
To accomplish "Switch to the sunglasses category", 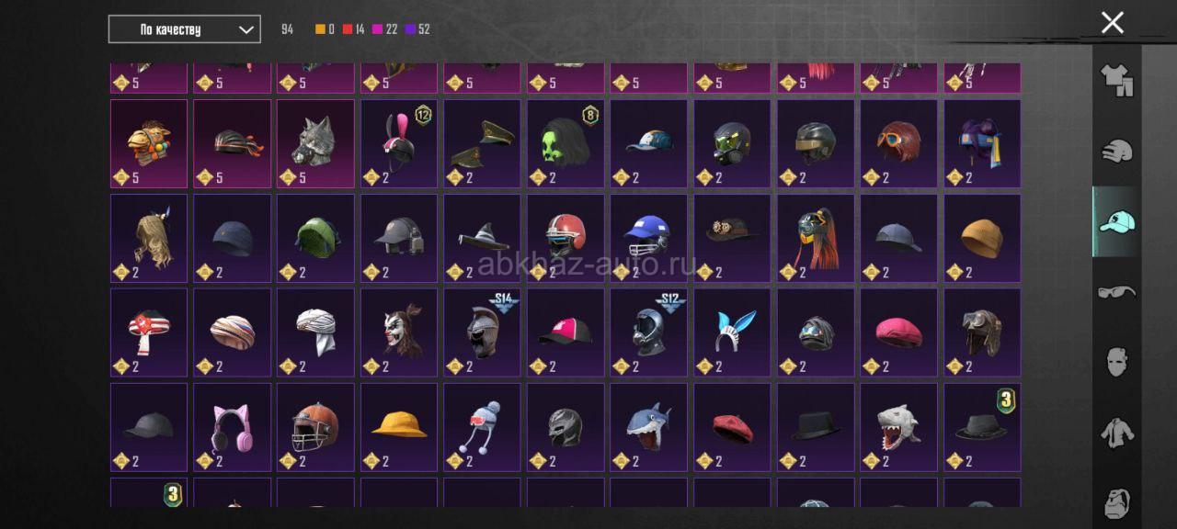I will tap(1117, 292).
